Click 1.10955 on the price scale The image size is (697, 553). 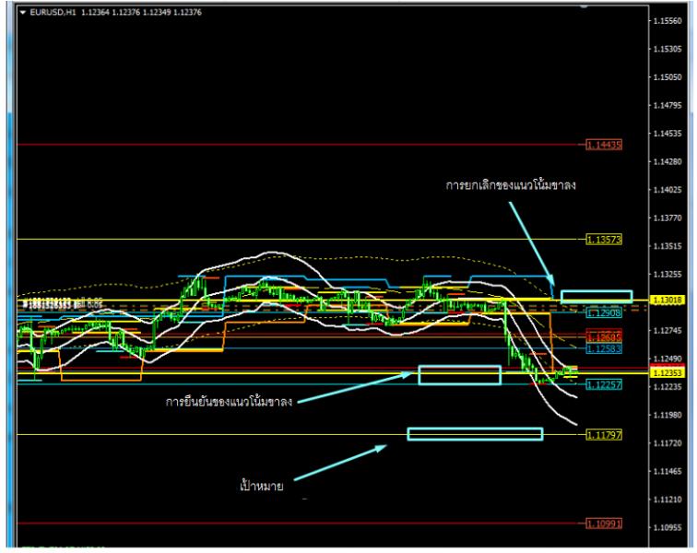(x=667, y=528)
